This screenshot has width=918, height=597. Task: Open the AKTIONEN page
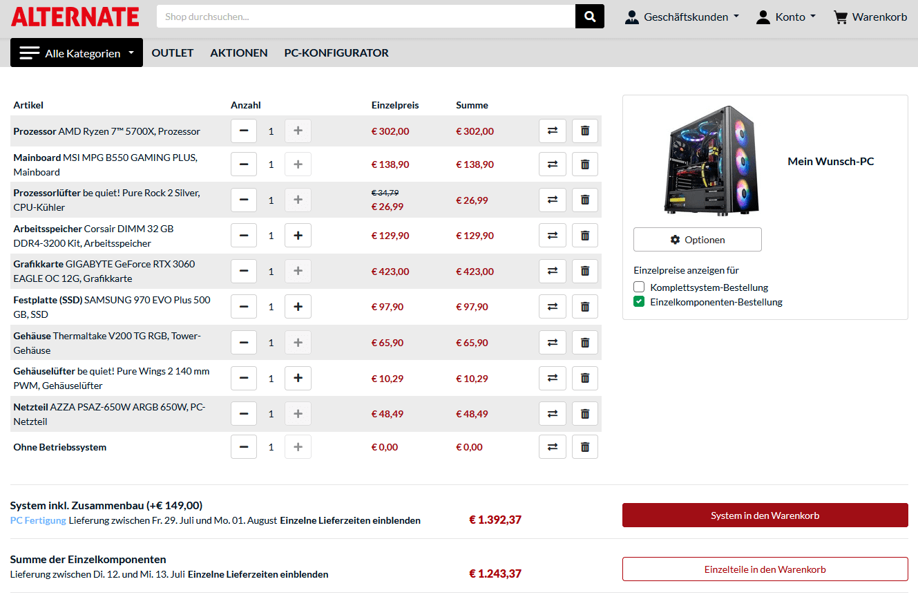coord(239,53)
